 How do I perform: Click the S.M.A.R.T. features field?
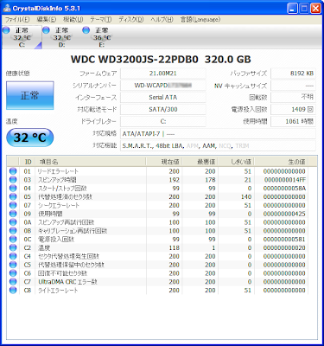(x=218, y=146)
